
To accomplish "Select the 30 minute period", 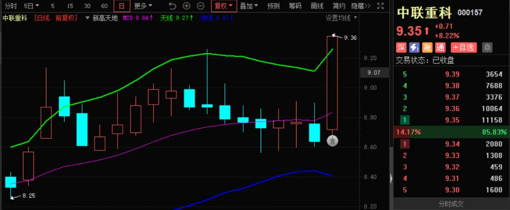I will [x=87, y=6].
